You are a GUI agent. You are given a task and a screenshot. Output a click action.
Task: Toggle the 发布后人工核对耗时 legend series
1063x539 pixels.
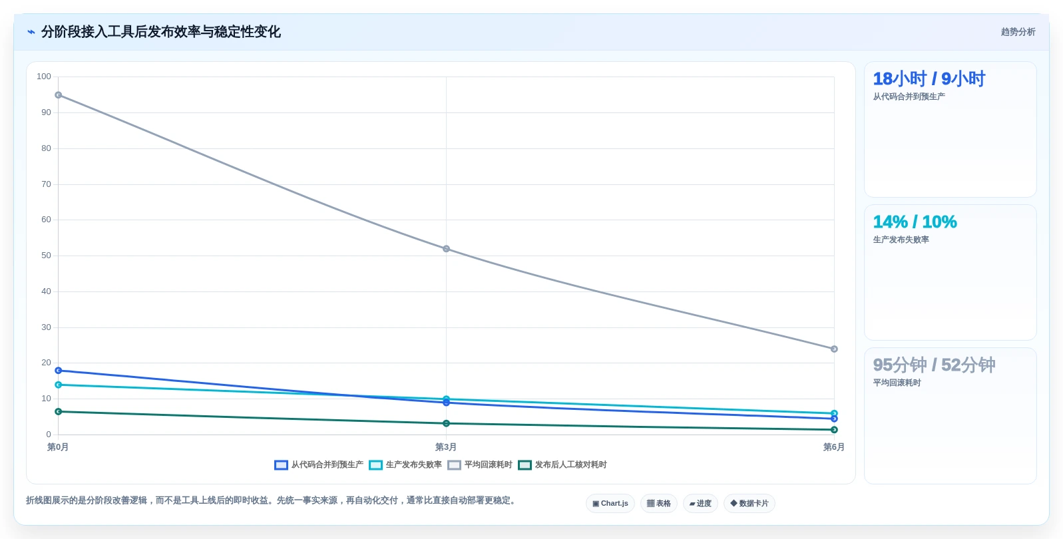point(562,465)
